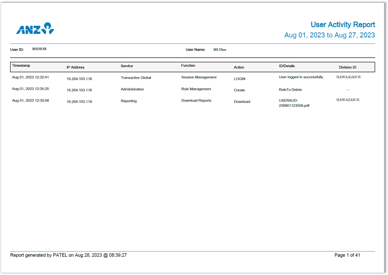Screen dimensions: 388x275
Task: Click the RoleTo Delete detail entry
Action: 290,89
